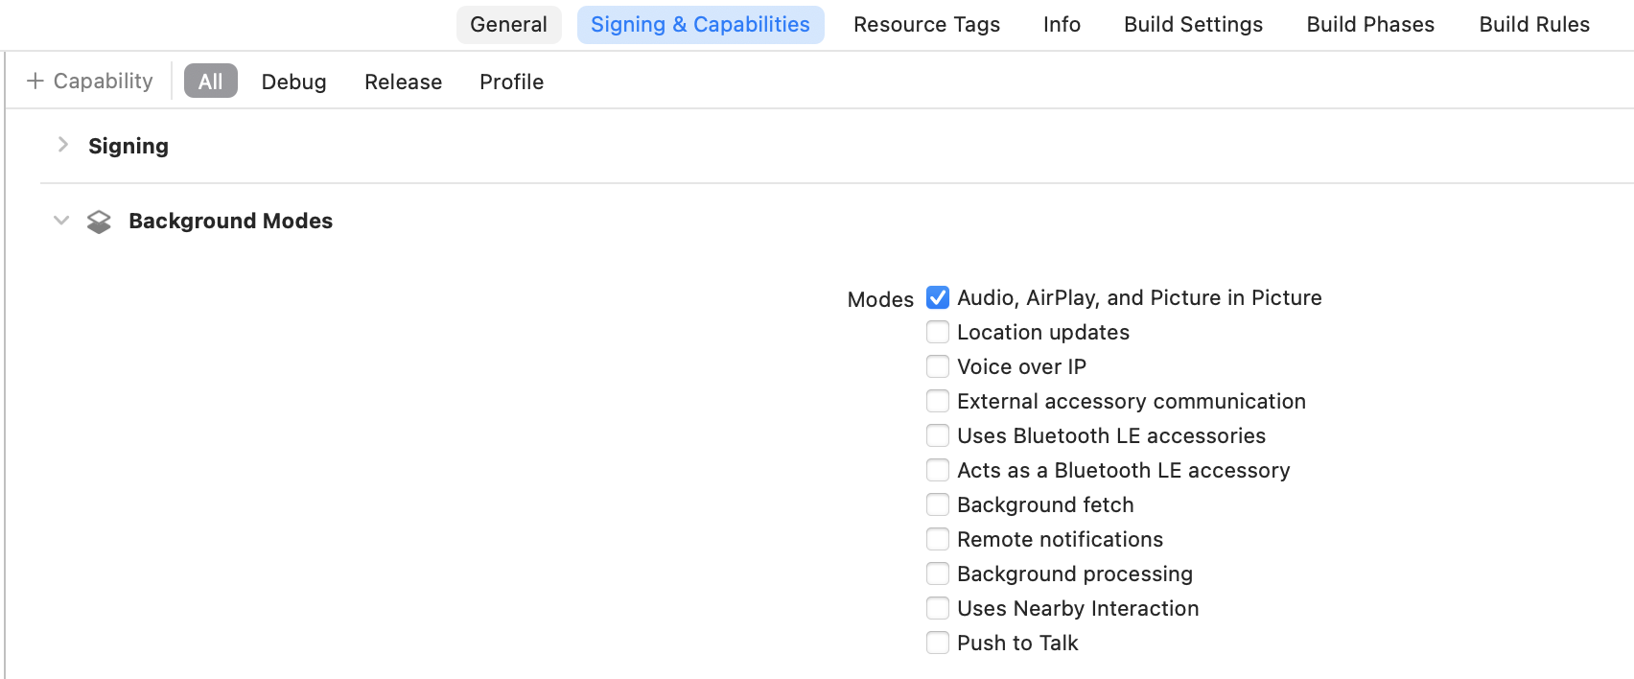Enable Background fetch mode

pos(938,504)
